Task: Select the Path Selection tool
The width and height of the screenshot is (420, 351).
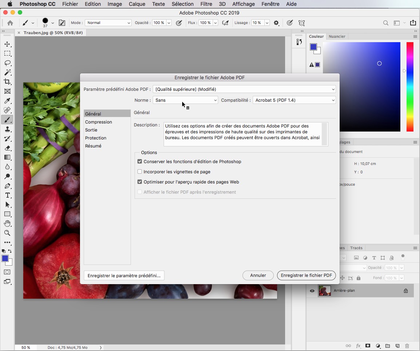Action: coord(7,205)
